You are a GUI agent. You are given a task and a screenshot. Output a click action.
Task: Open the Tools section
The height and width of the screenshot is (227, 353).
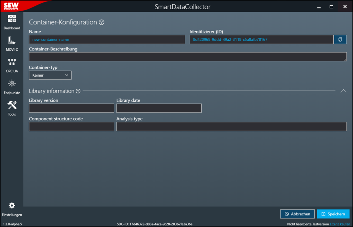tap(12, 108)
